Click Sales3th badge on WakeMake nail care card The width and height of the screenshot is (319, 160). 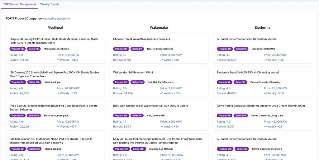[137, 49]
